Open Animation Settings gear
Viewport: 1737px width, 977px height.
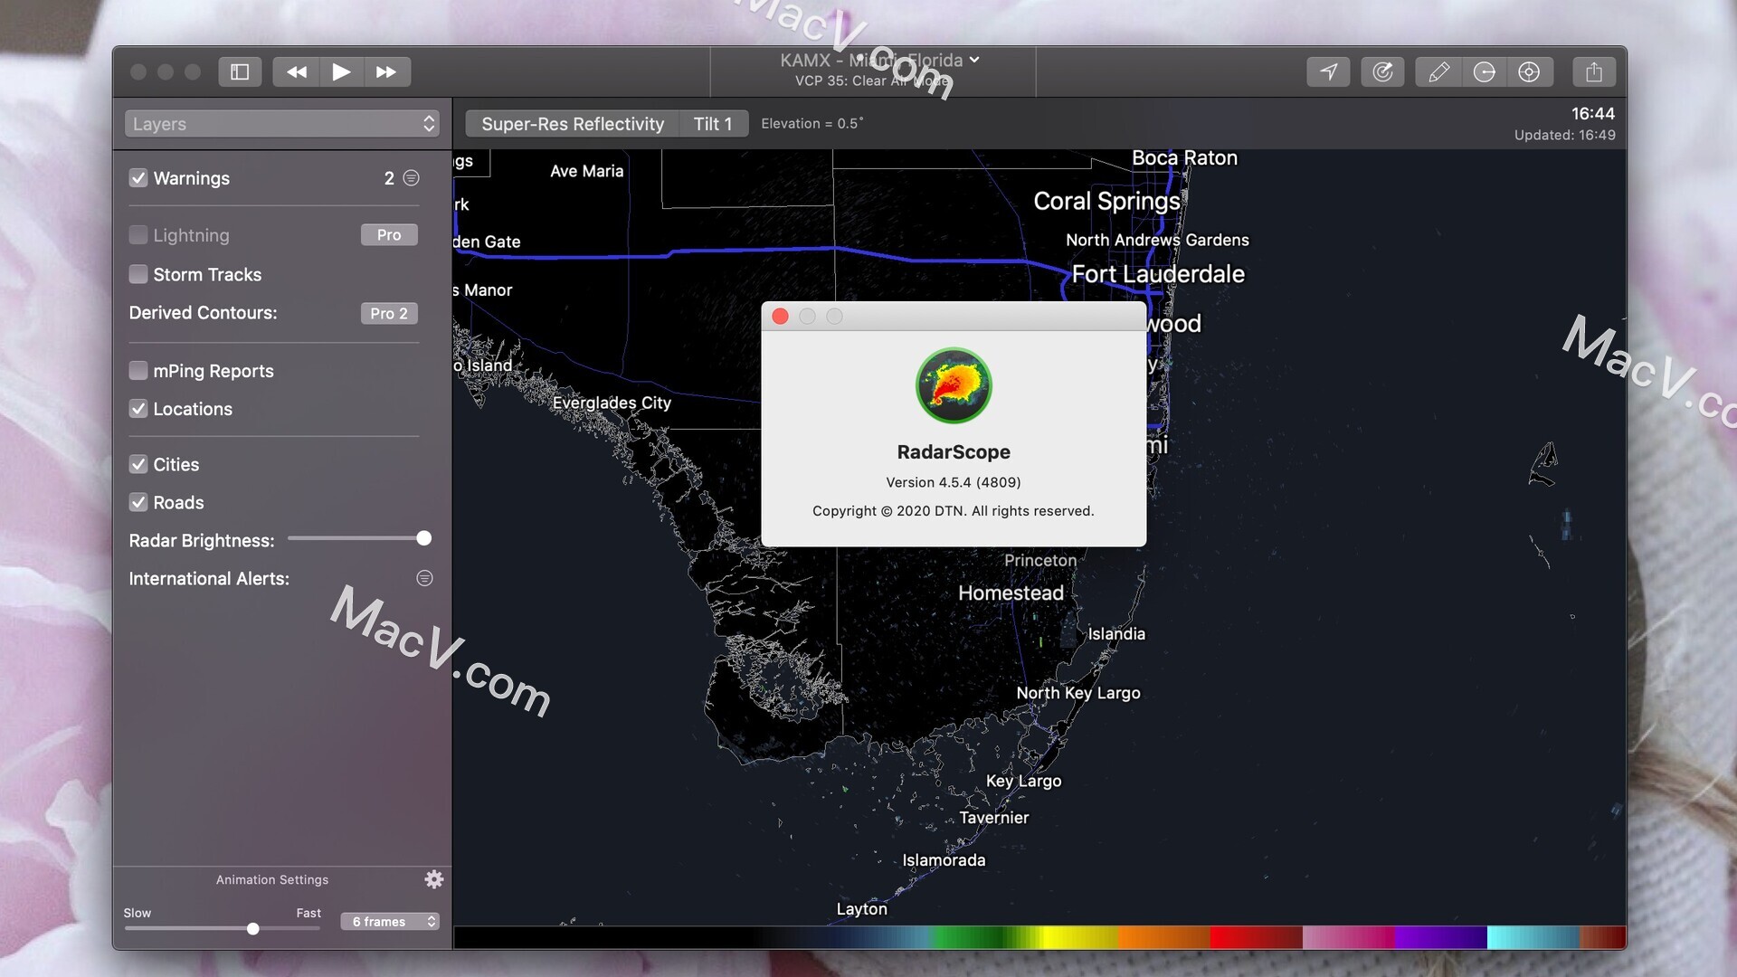pos(434,879)
